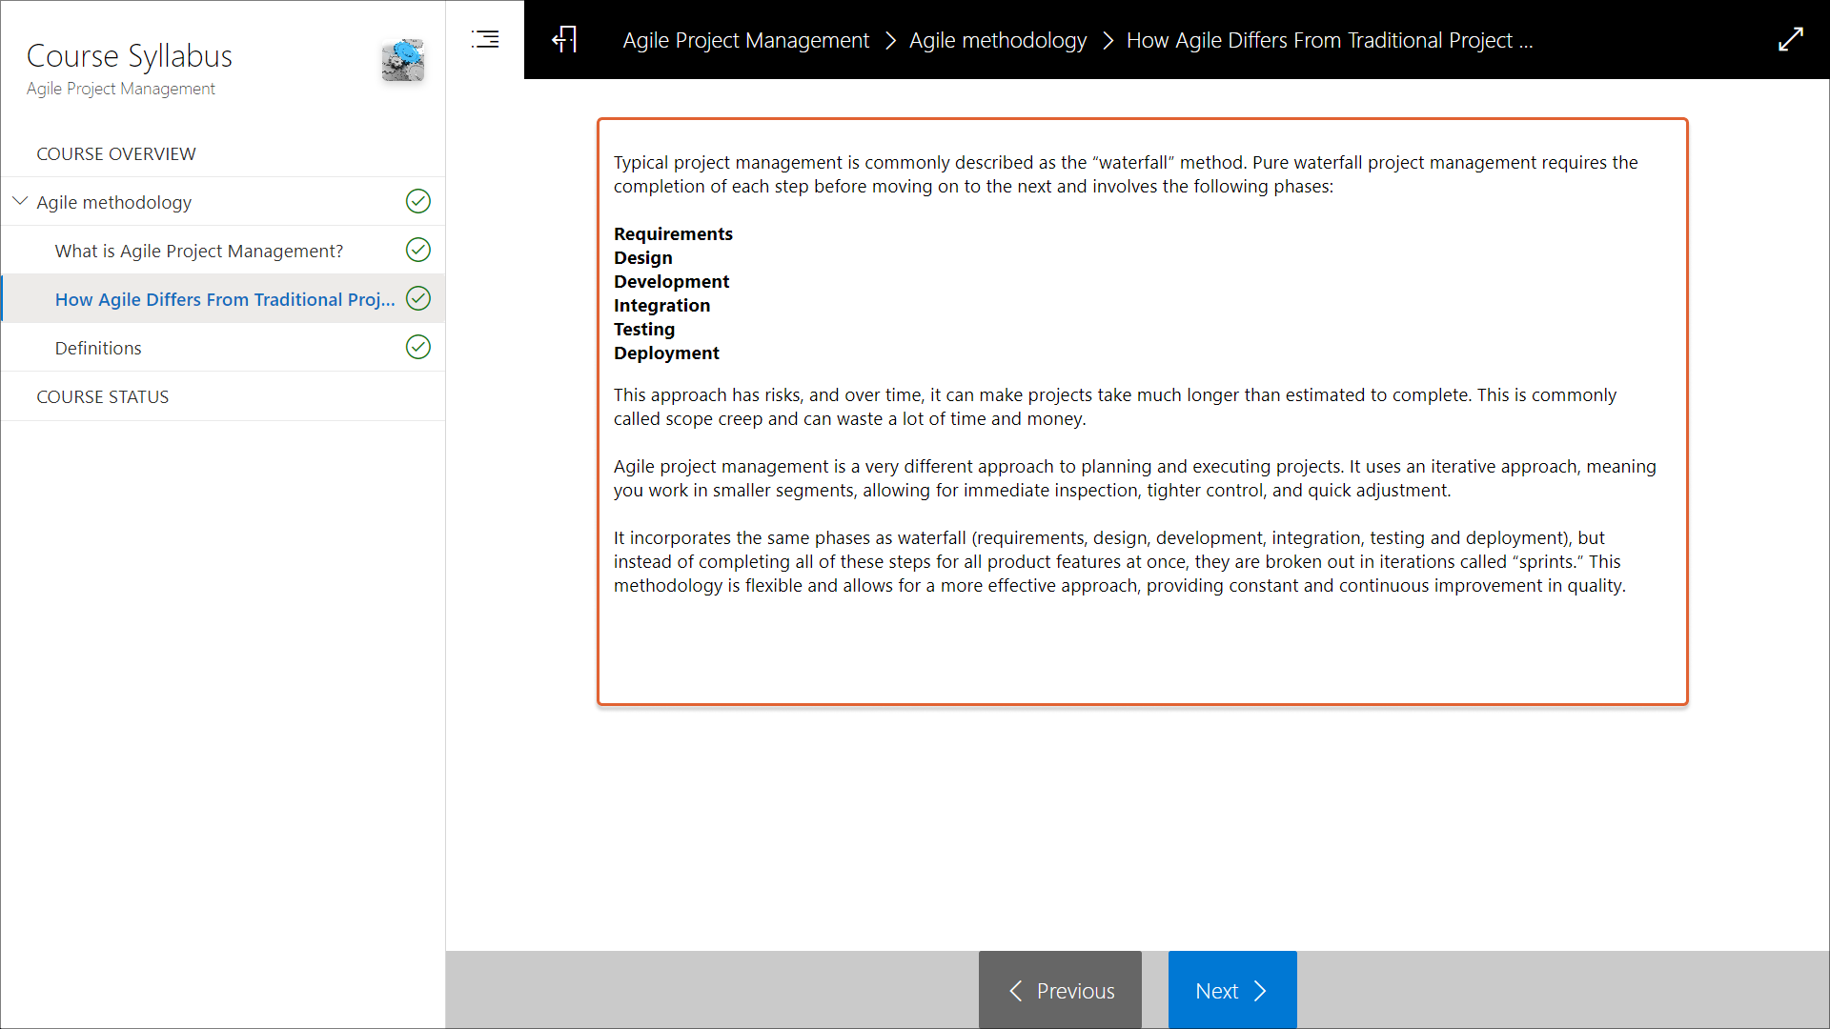Click How Agile Differs breadcrumb title
The width and height of the screenshot is (1830, 1029).
(x=1329, y=40)
